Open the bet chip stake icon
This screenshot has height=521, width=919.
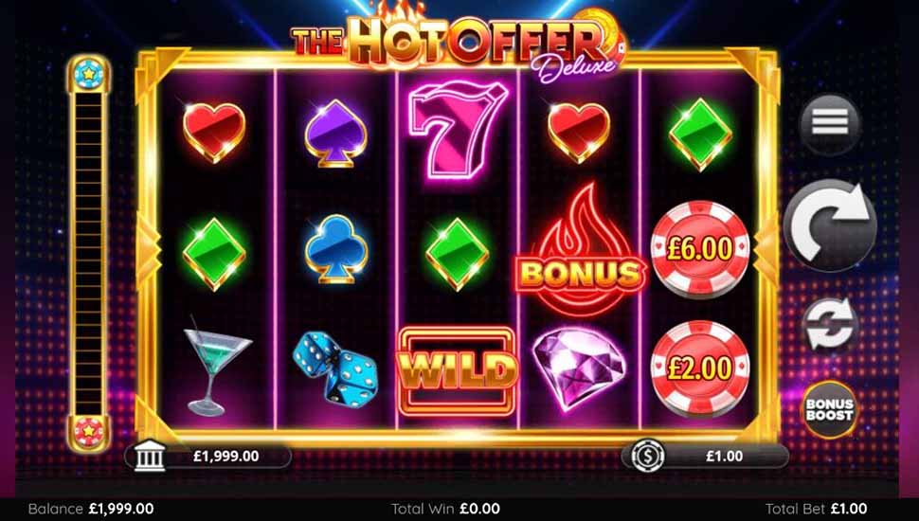[x=648, y=456]
